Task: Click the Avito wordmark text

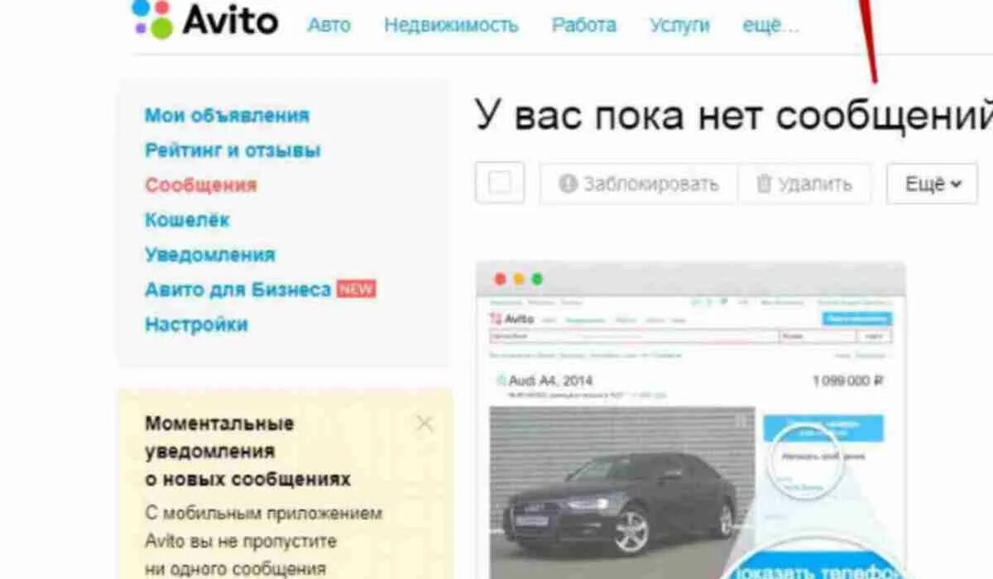Action: pos(229,20)
